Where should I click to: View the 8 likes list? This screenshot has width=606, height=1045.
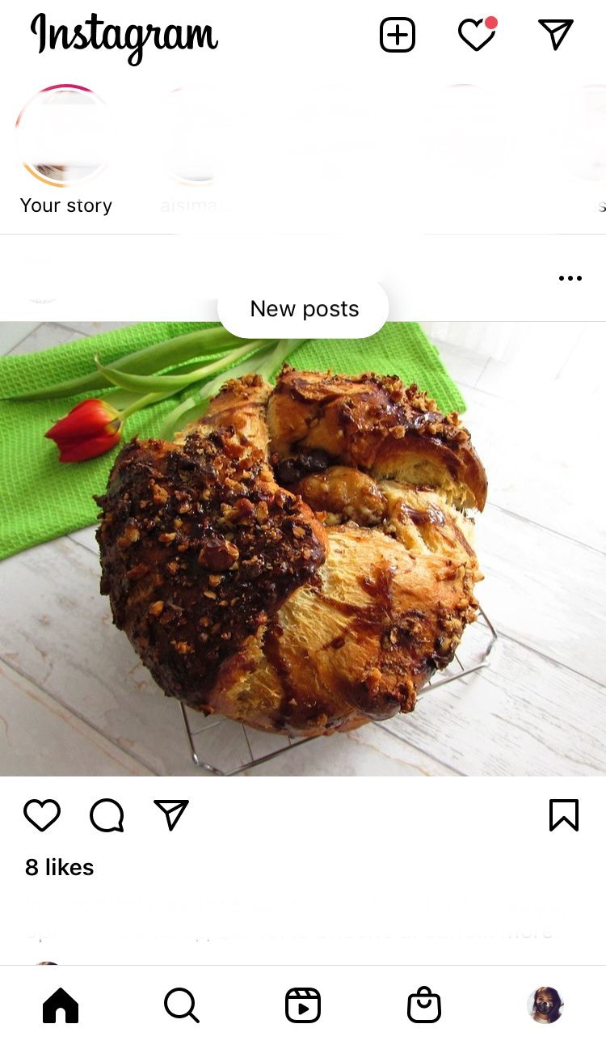(60, 868)
